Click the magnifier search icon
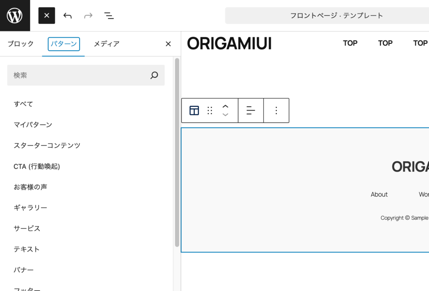 click(x=154, y=75)
